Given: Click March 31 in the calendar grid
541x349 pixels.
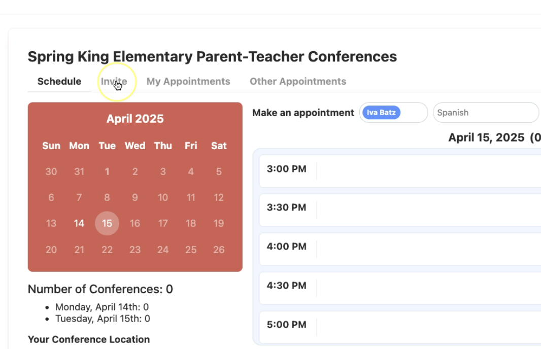Looking at the screenshot, I should (79, 171).
